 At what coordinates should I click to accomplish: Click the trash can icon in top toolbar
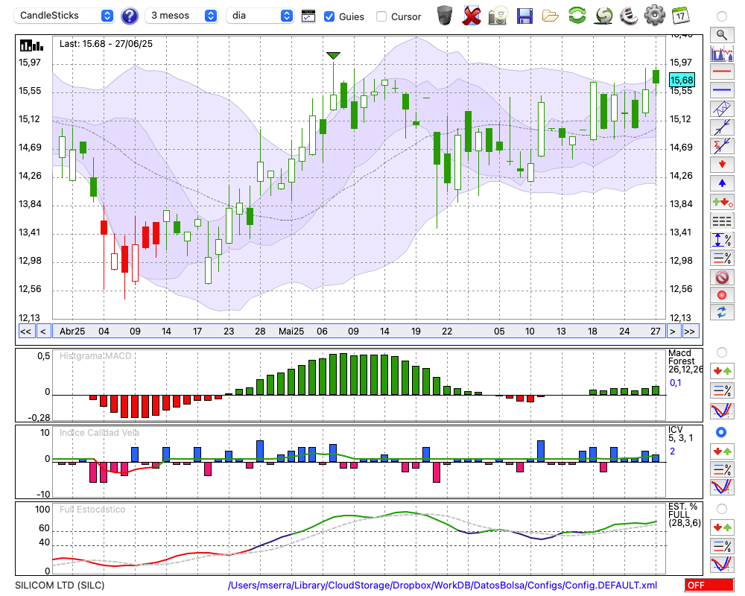point(445,15)
